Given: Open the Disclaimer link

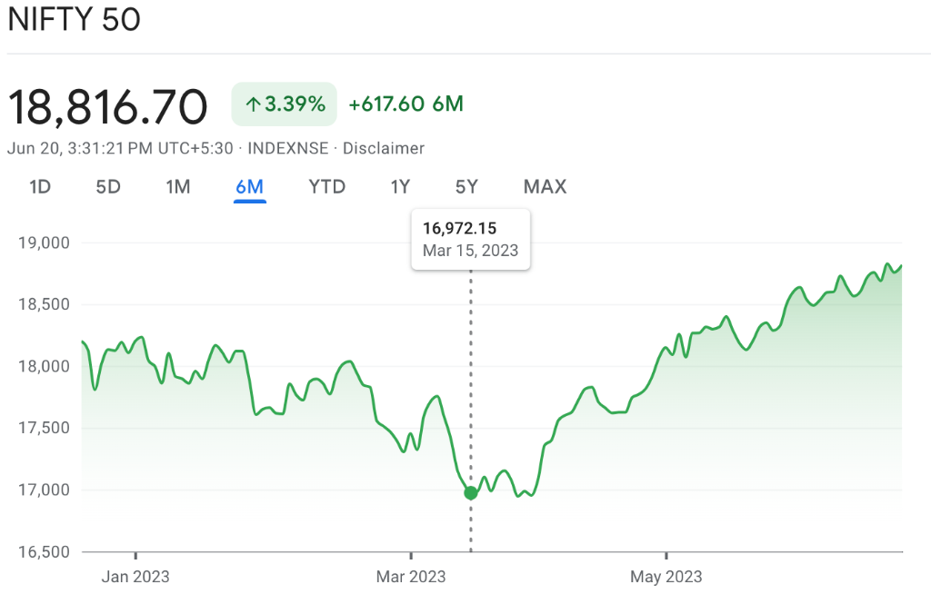Looking at the screenshot, I should point(383,148).
